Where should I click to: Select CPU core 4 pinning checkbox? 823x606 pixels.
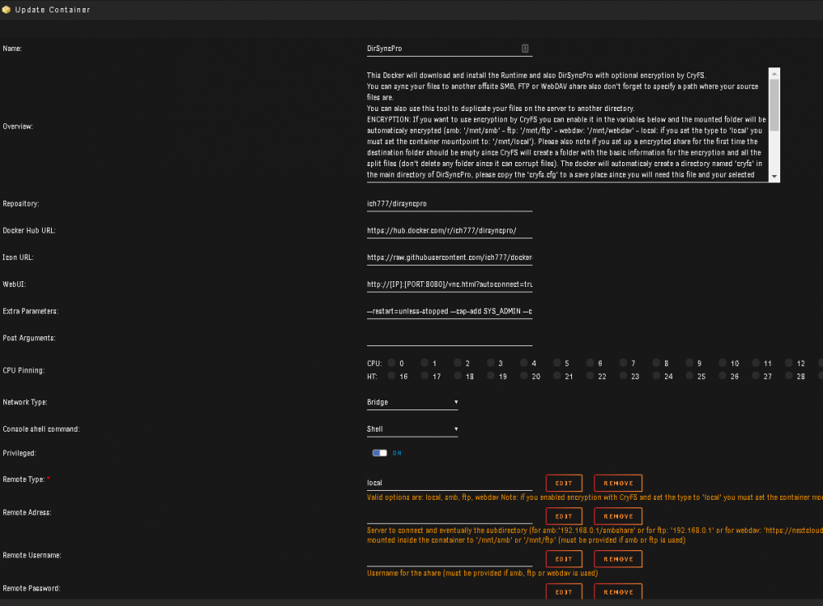coord(523,363)
